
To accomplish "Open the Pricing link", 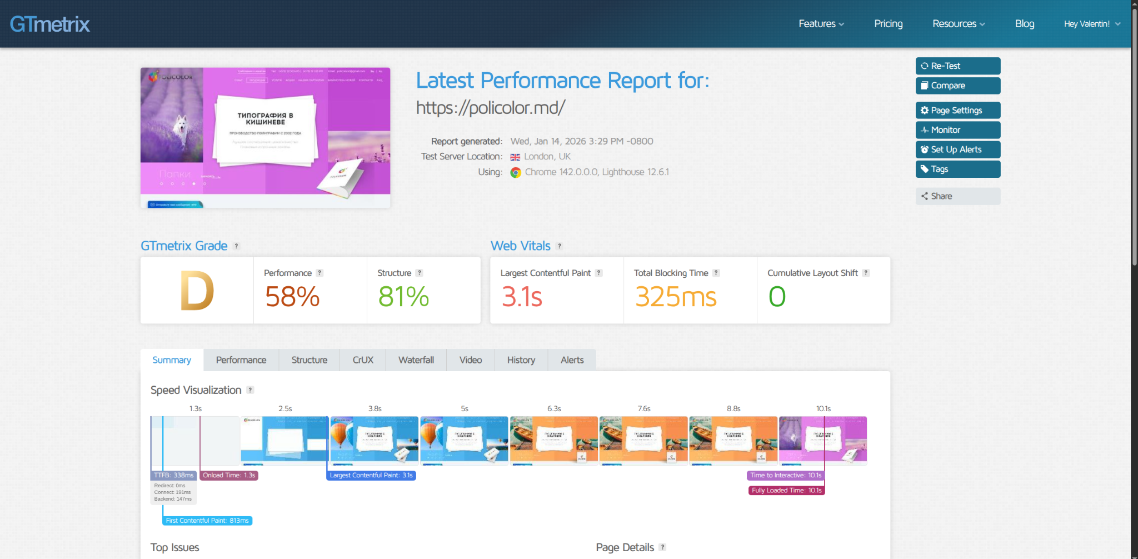I will click(x=888, y=24).
